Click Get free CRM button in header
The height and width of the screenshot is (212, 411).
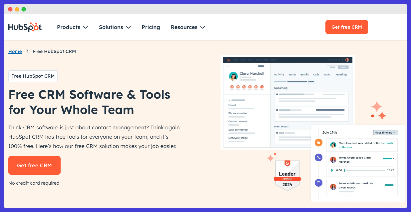click(347, 27)
